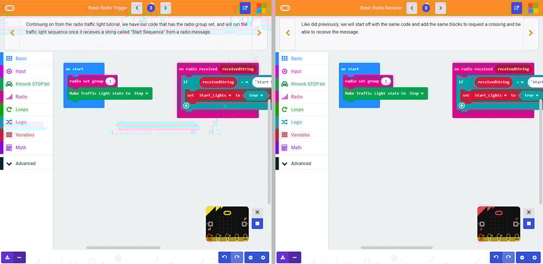This screenshot has height=264, width=543.
Task: Click Microsoft logo in Radio Receiver window
Action: click(x=533, y=8)
